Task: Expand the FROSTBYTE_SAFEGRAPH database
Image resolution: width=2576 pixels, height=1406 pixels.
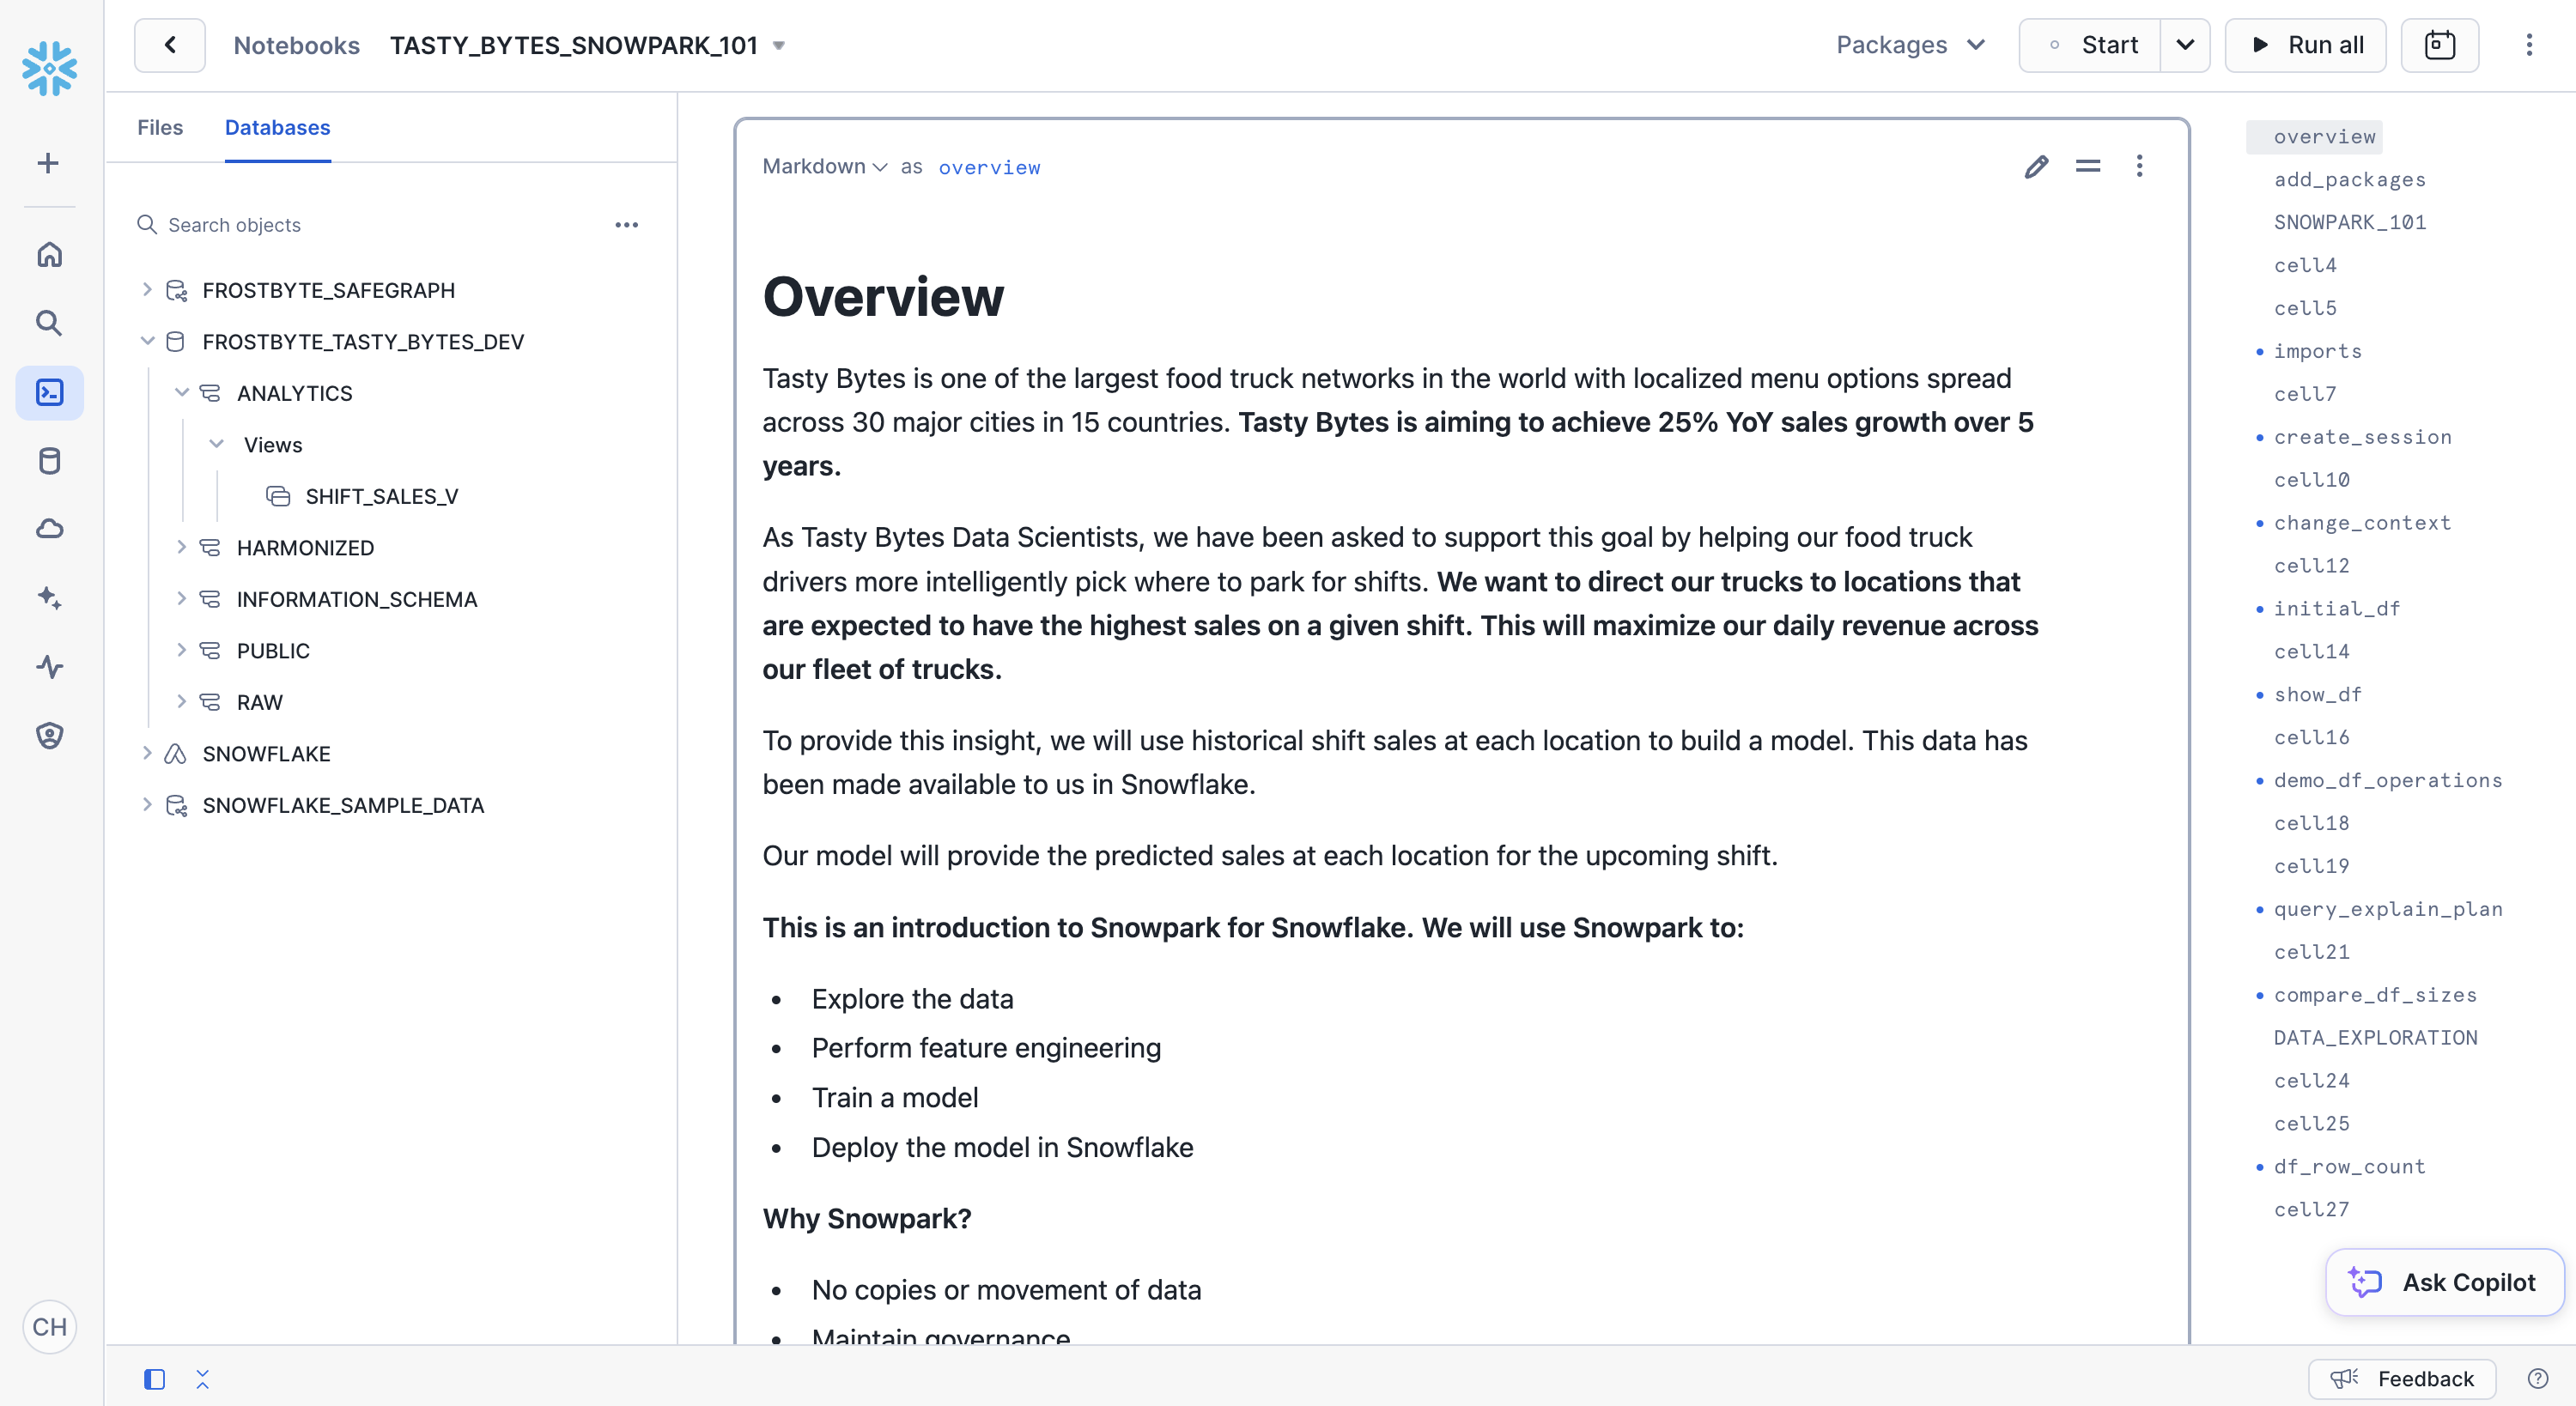Action: tap(147, 290)
